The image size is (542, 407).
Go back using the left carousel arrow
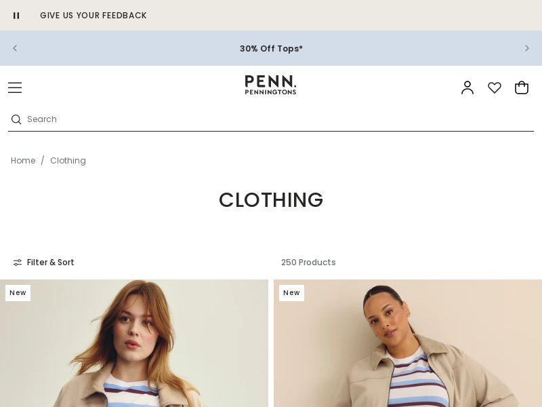click(15, 48)
